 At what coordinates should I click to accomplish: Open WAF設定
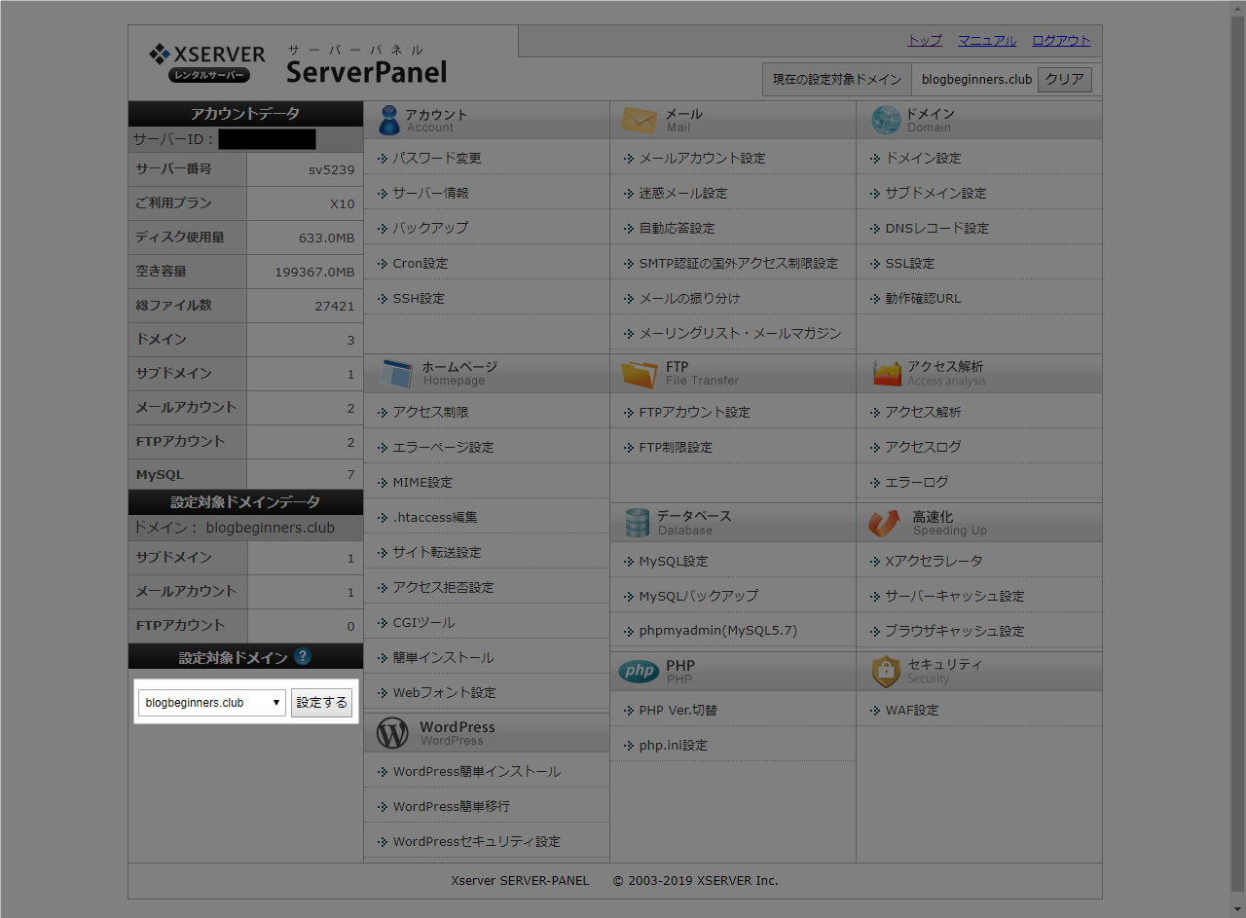pyautogui.click(x=911, y=710)
